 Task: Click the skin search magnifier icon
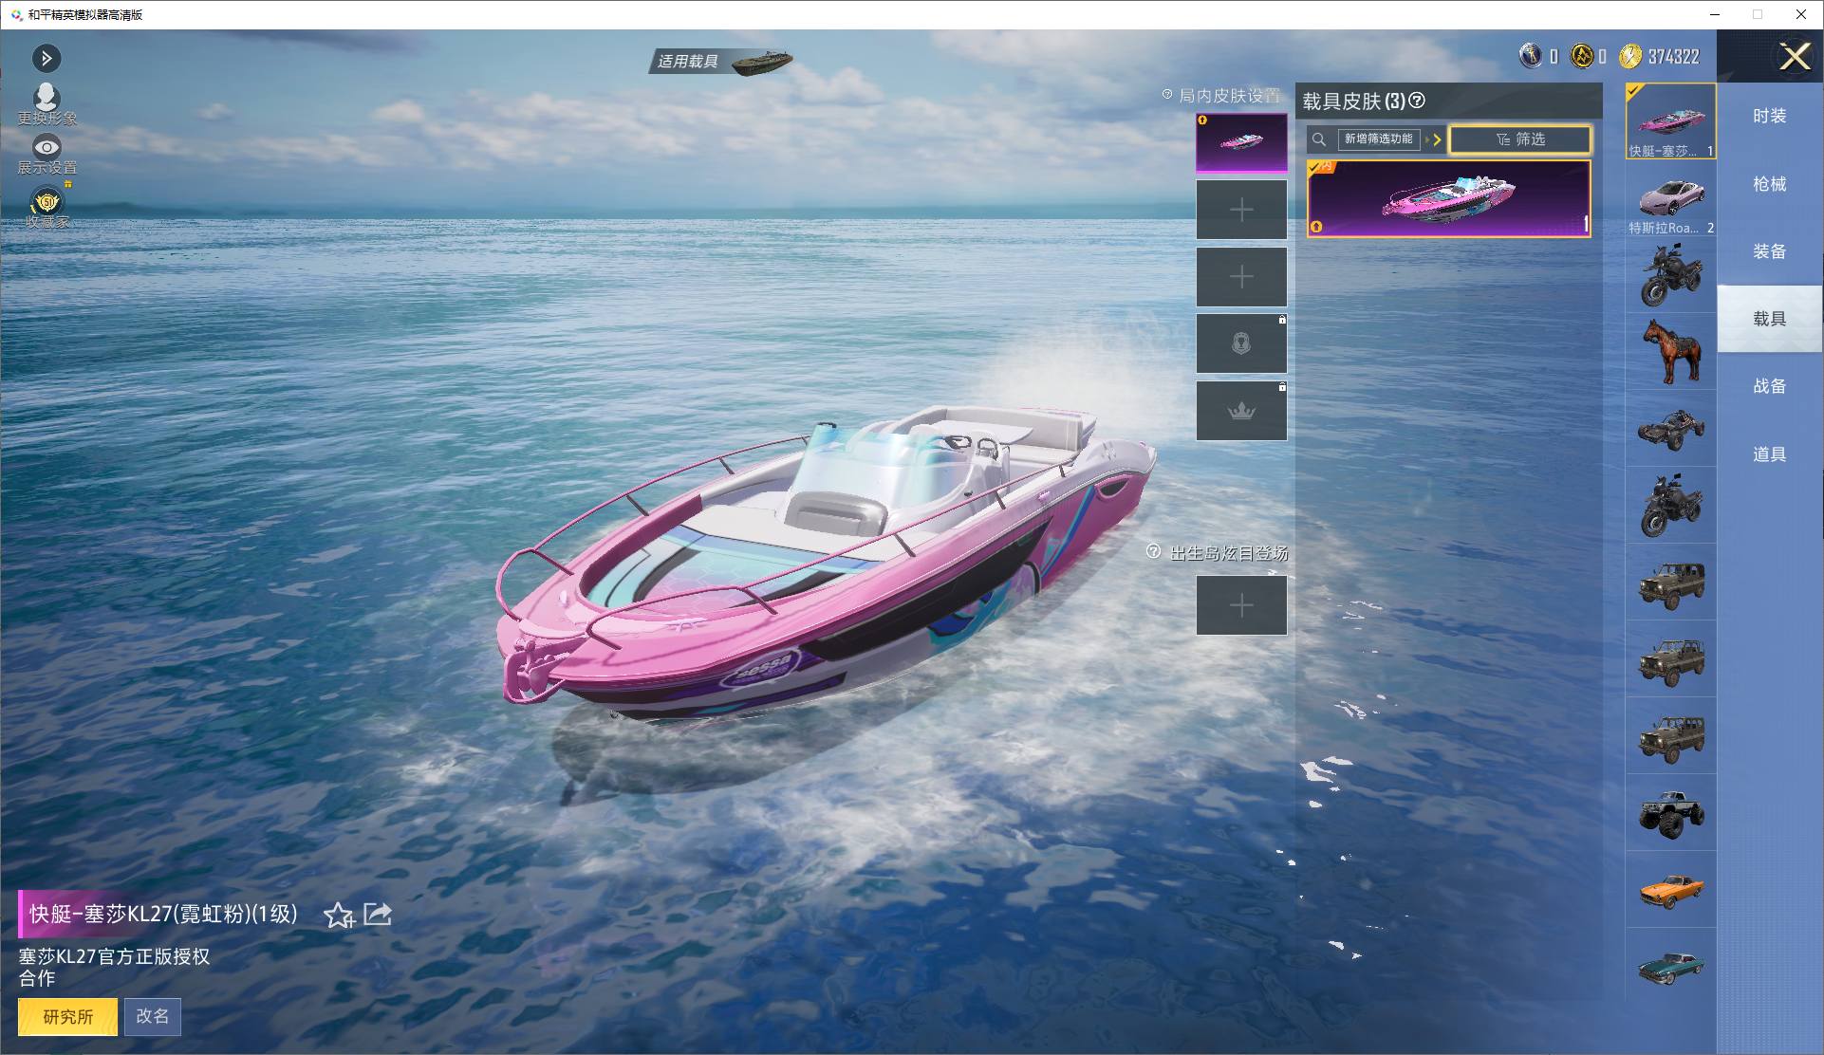1319,139
